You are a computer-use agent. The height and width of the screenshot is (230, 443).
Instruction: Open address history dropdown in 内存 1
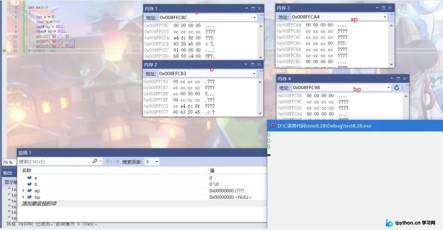click(255, 18)
